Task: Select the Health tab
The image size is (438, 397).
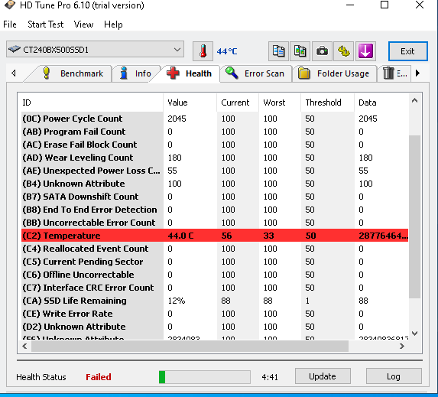Action: click(190, 73)
